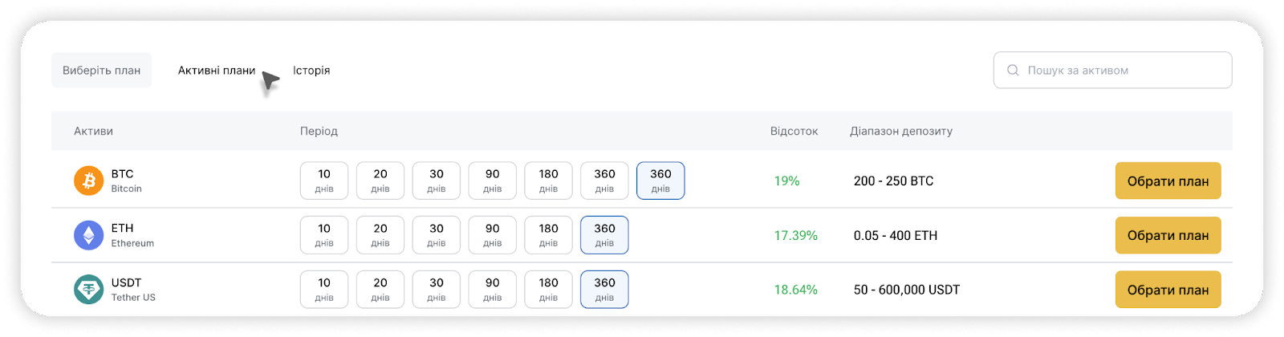Click the Відсоток column header
The height and width of the screenshot is (337, 1284).
point(794,131)
